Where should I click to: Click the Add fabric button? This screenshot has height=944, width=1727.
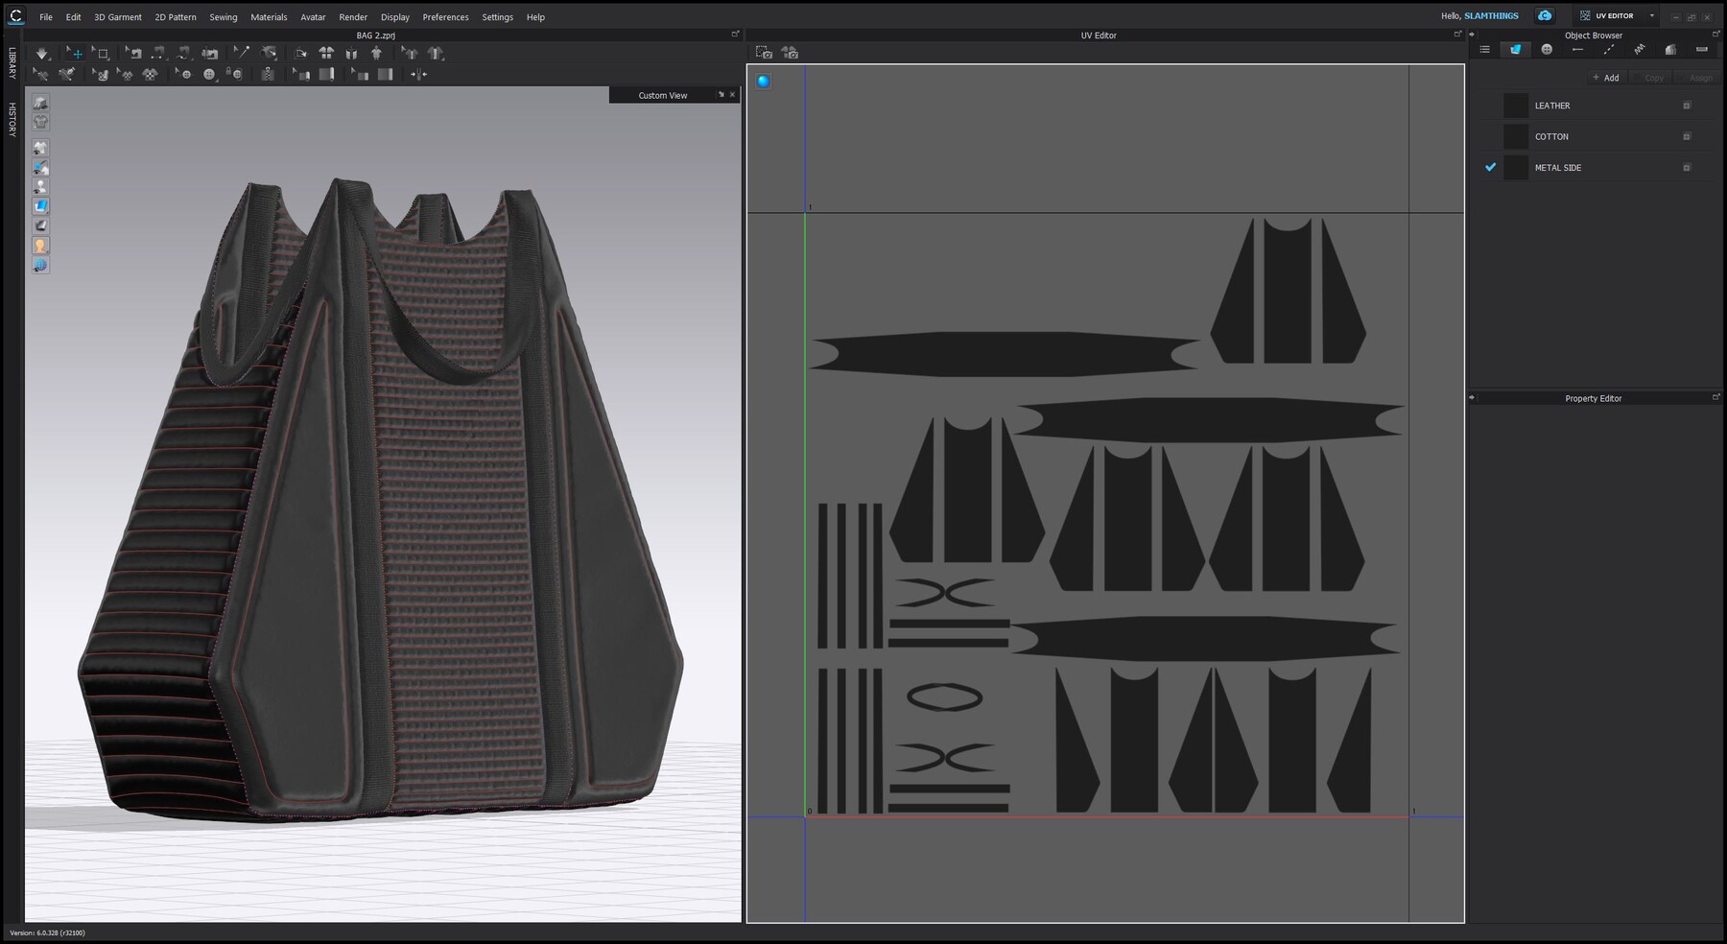(1606, 78)
